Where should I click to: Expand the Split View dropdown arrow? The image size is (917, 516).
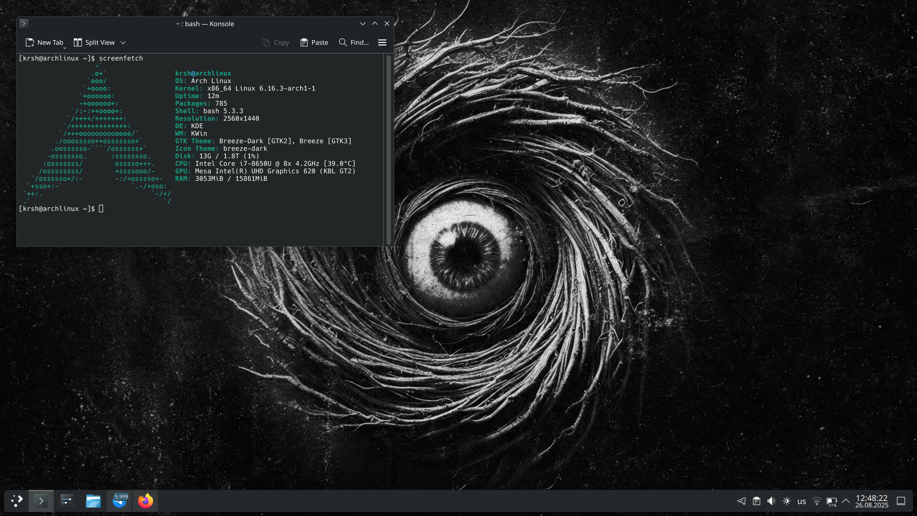(x=123, y=42)
